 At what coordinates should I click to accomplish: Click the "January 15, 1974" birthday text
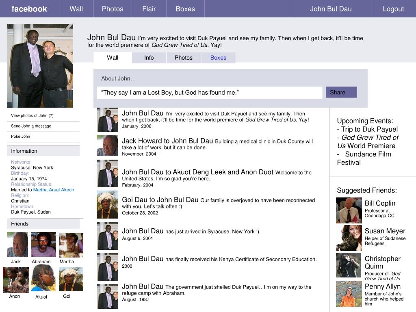(29, 179)
